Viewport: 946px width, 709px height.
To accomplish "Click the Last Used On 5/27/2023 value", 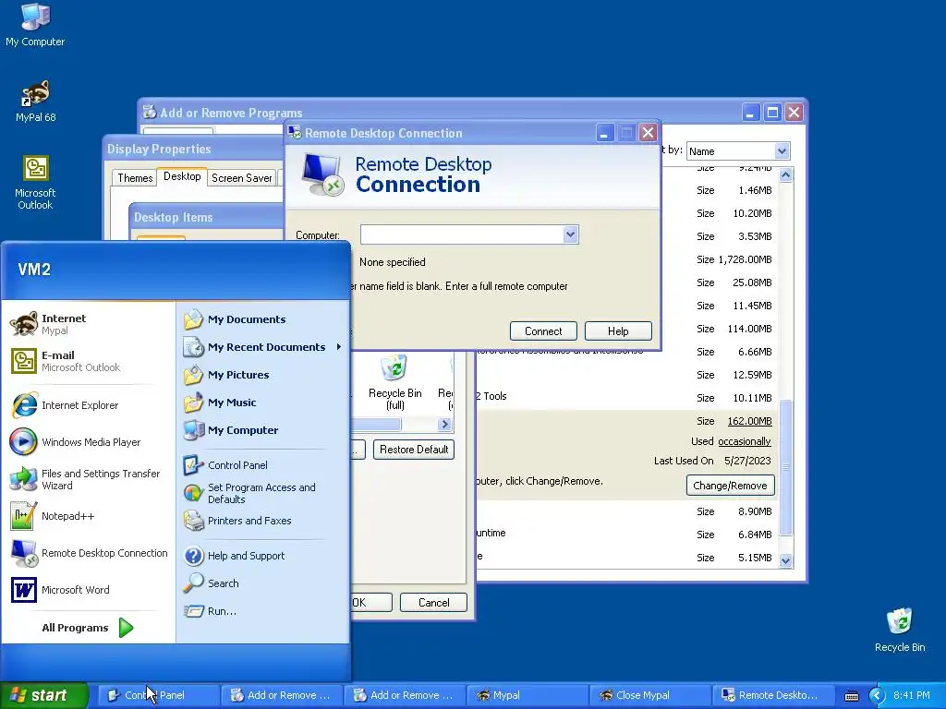I will coord(747,461).
